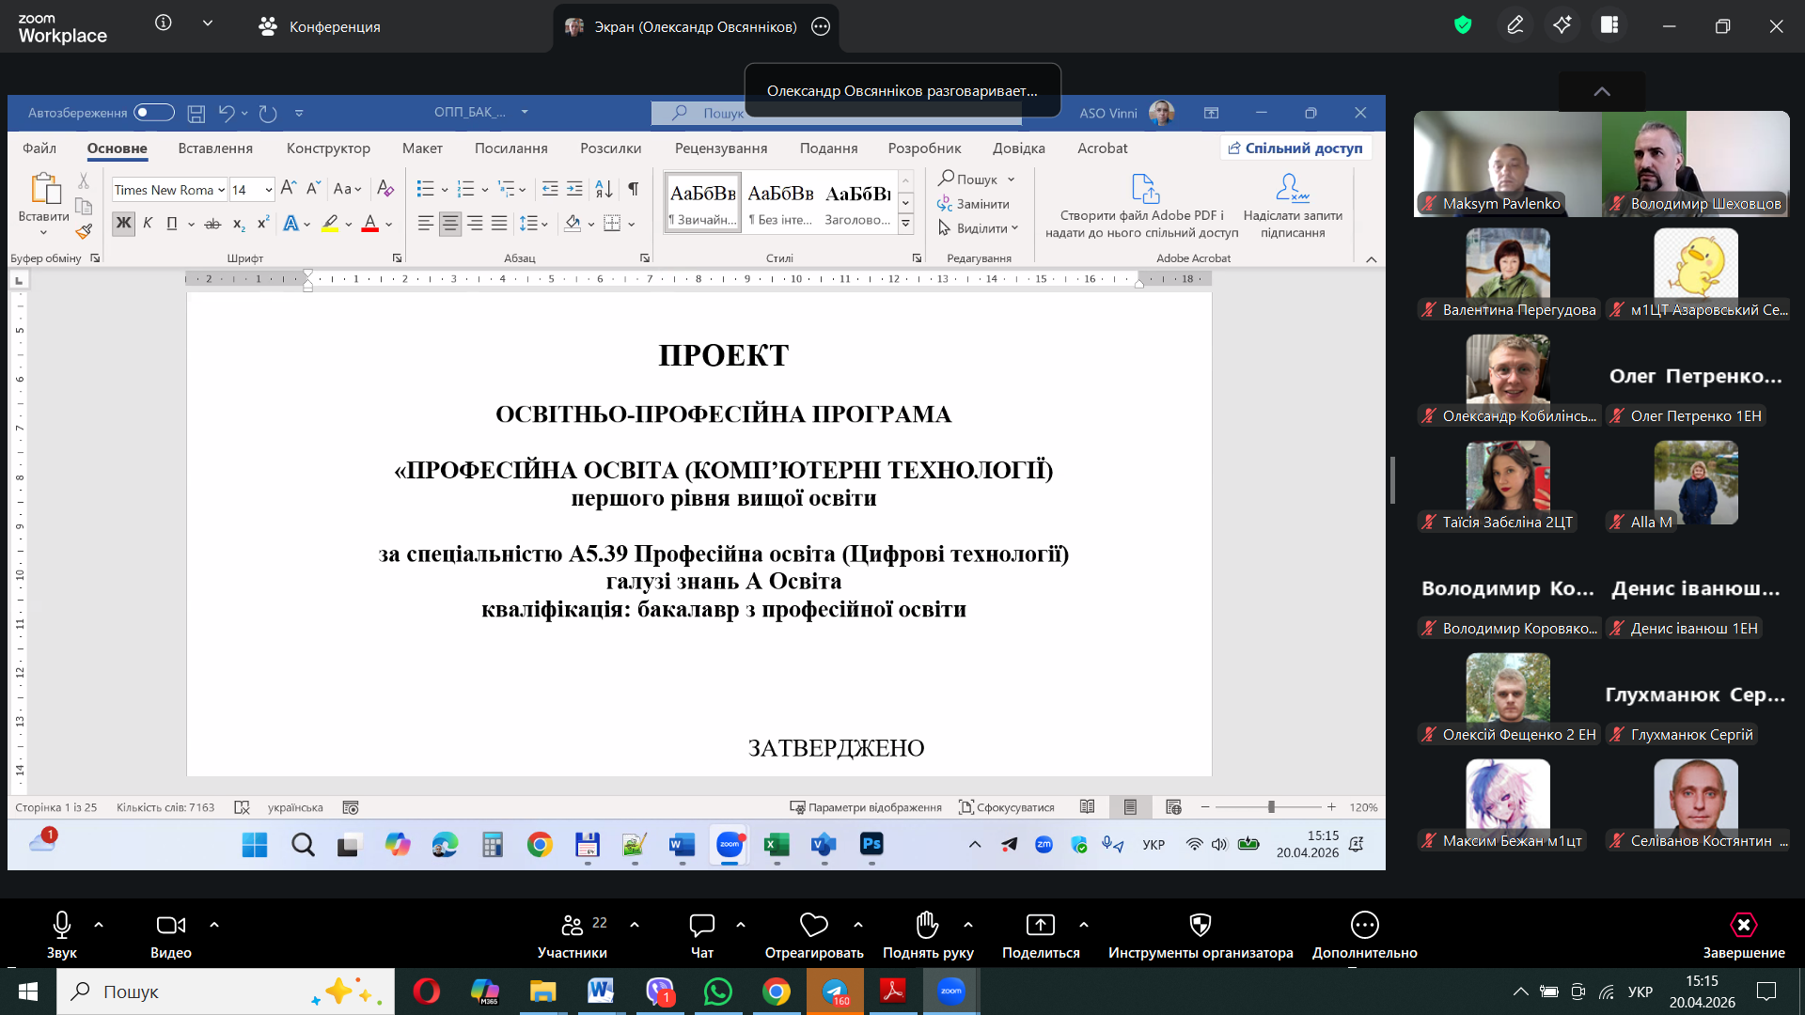Open the Zoom layout view icon
1805x1015 pixels.
pyautogui.click(x=1609, y=25)
